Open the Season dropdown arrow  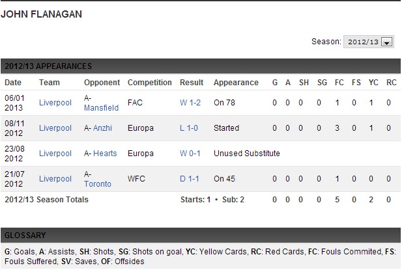[387, 42]
